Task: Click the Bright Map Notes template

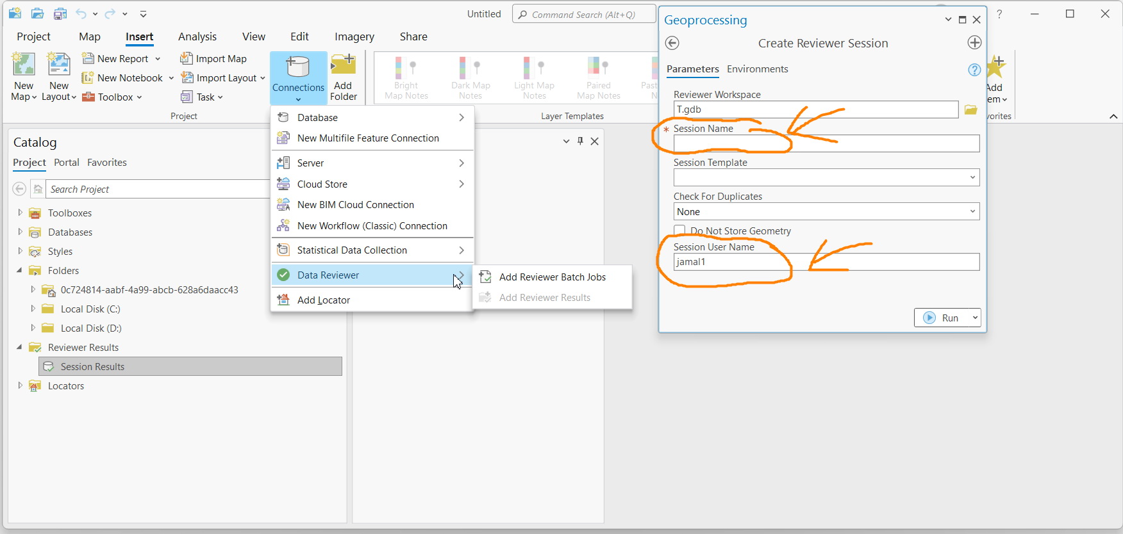Action: pos(406,78)
